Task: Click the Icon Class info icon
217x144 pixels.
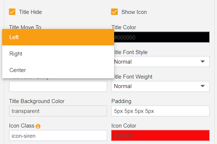Action: [38, 126]
